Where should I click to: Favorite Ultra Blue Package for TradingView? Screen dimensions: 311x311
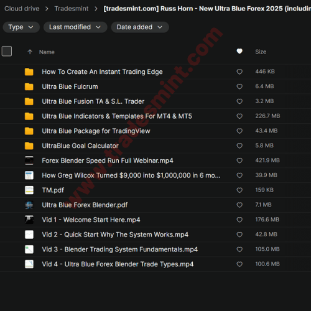coord(239,131)
